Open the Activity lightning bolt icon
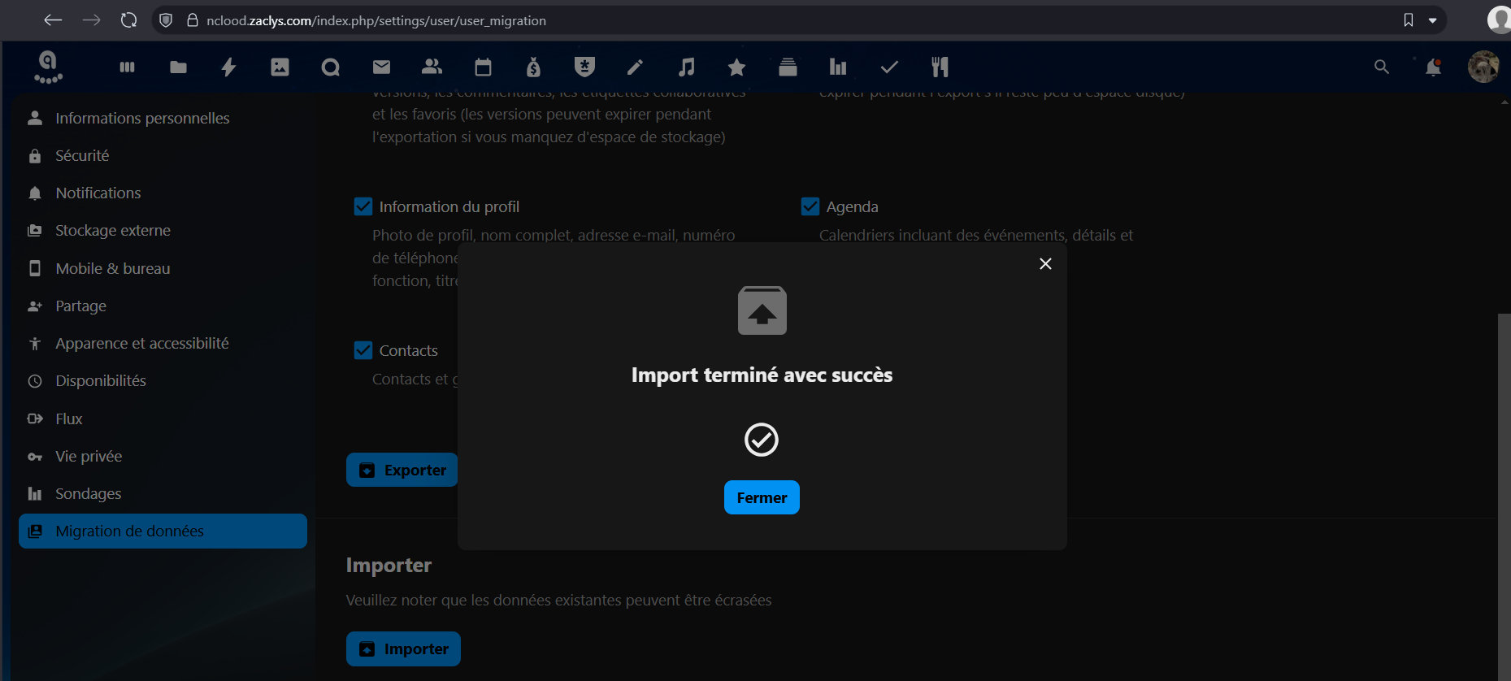1511x681 pixels. pos(228,67)
